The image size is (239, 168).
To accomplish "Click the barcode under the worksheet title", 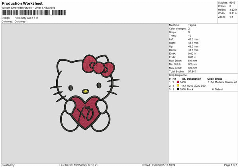I will (x=34, y=13).
